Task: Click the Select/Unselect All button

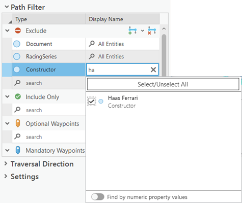Action: tap(163, 84)
